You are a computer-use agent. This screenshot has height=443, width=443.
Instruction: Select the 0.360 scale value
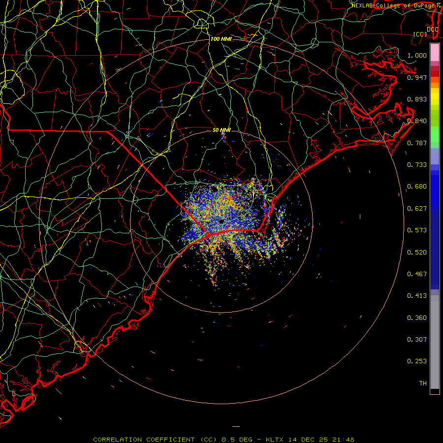coord(417,318)
